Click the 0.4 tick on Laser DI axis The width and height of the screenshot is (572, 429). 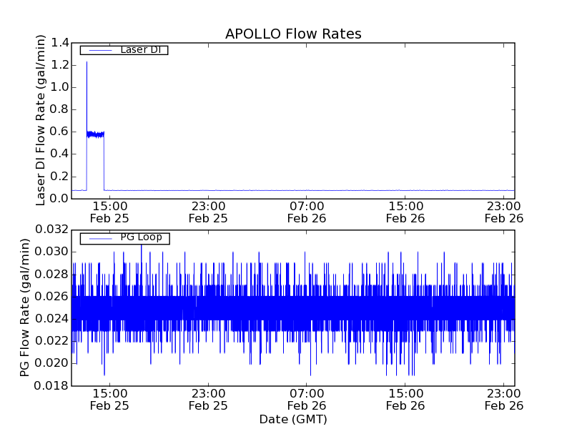(59, 154)
